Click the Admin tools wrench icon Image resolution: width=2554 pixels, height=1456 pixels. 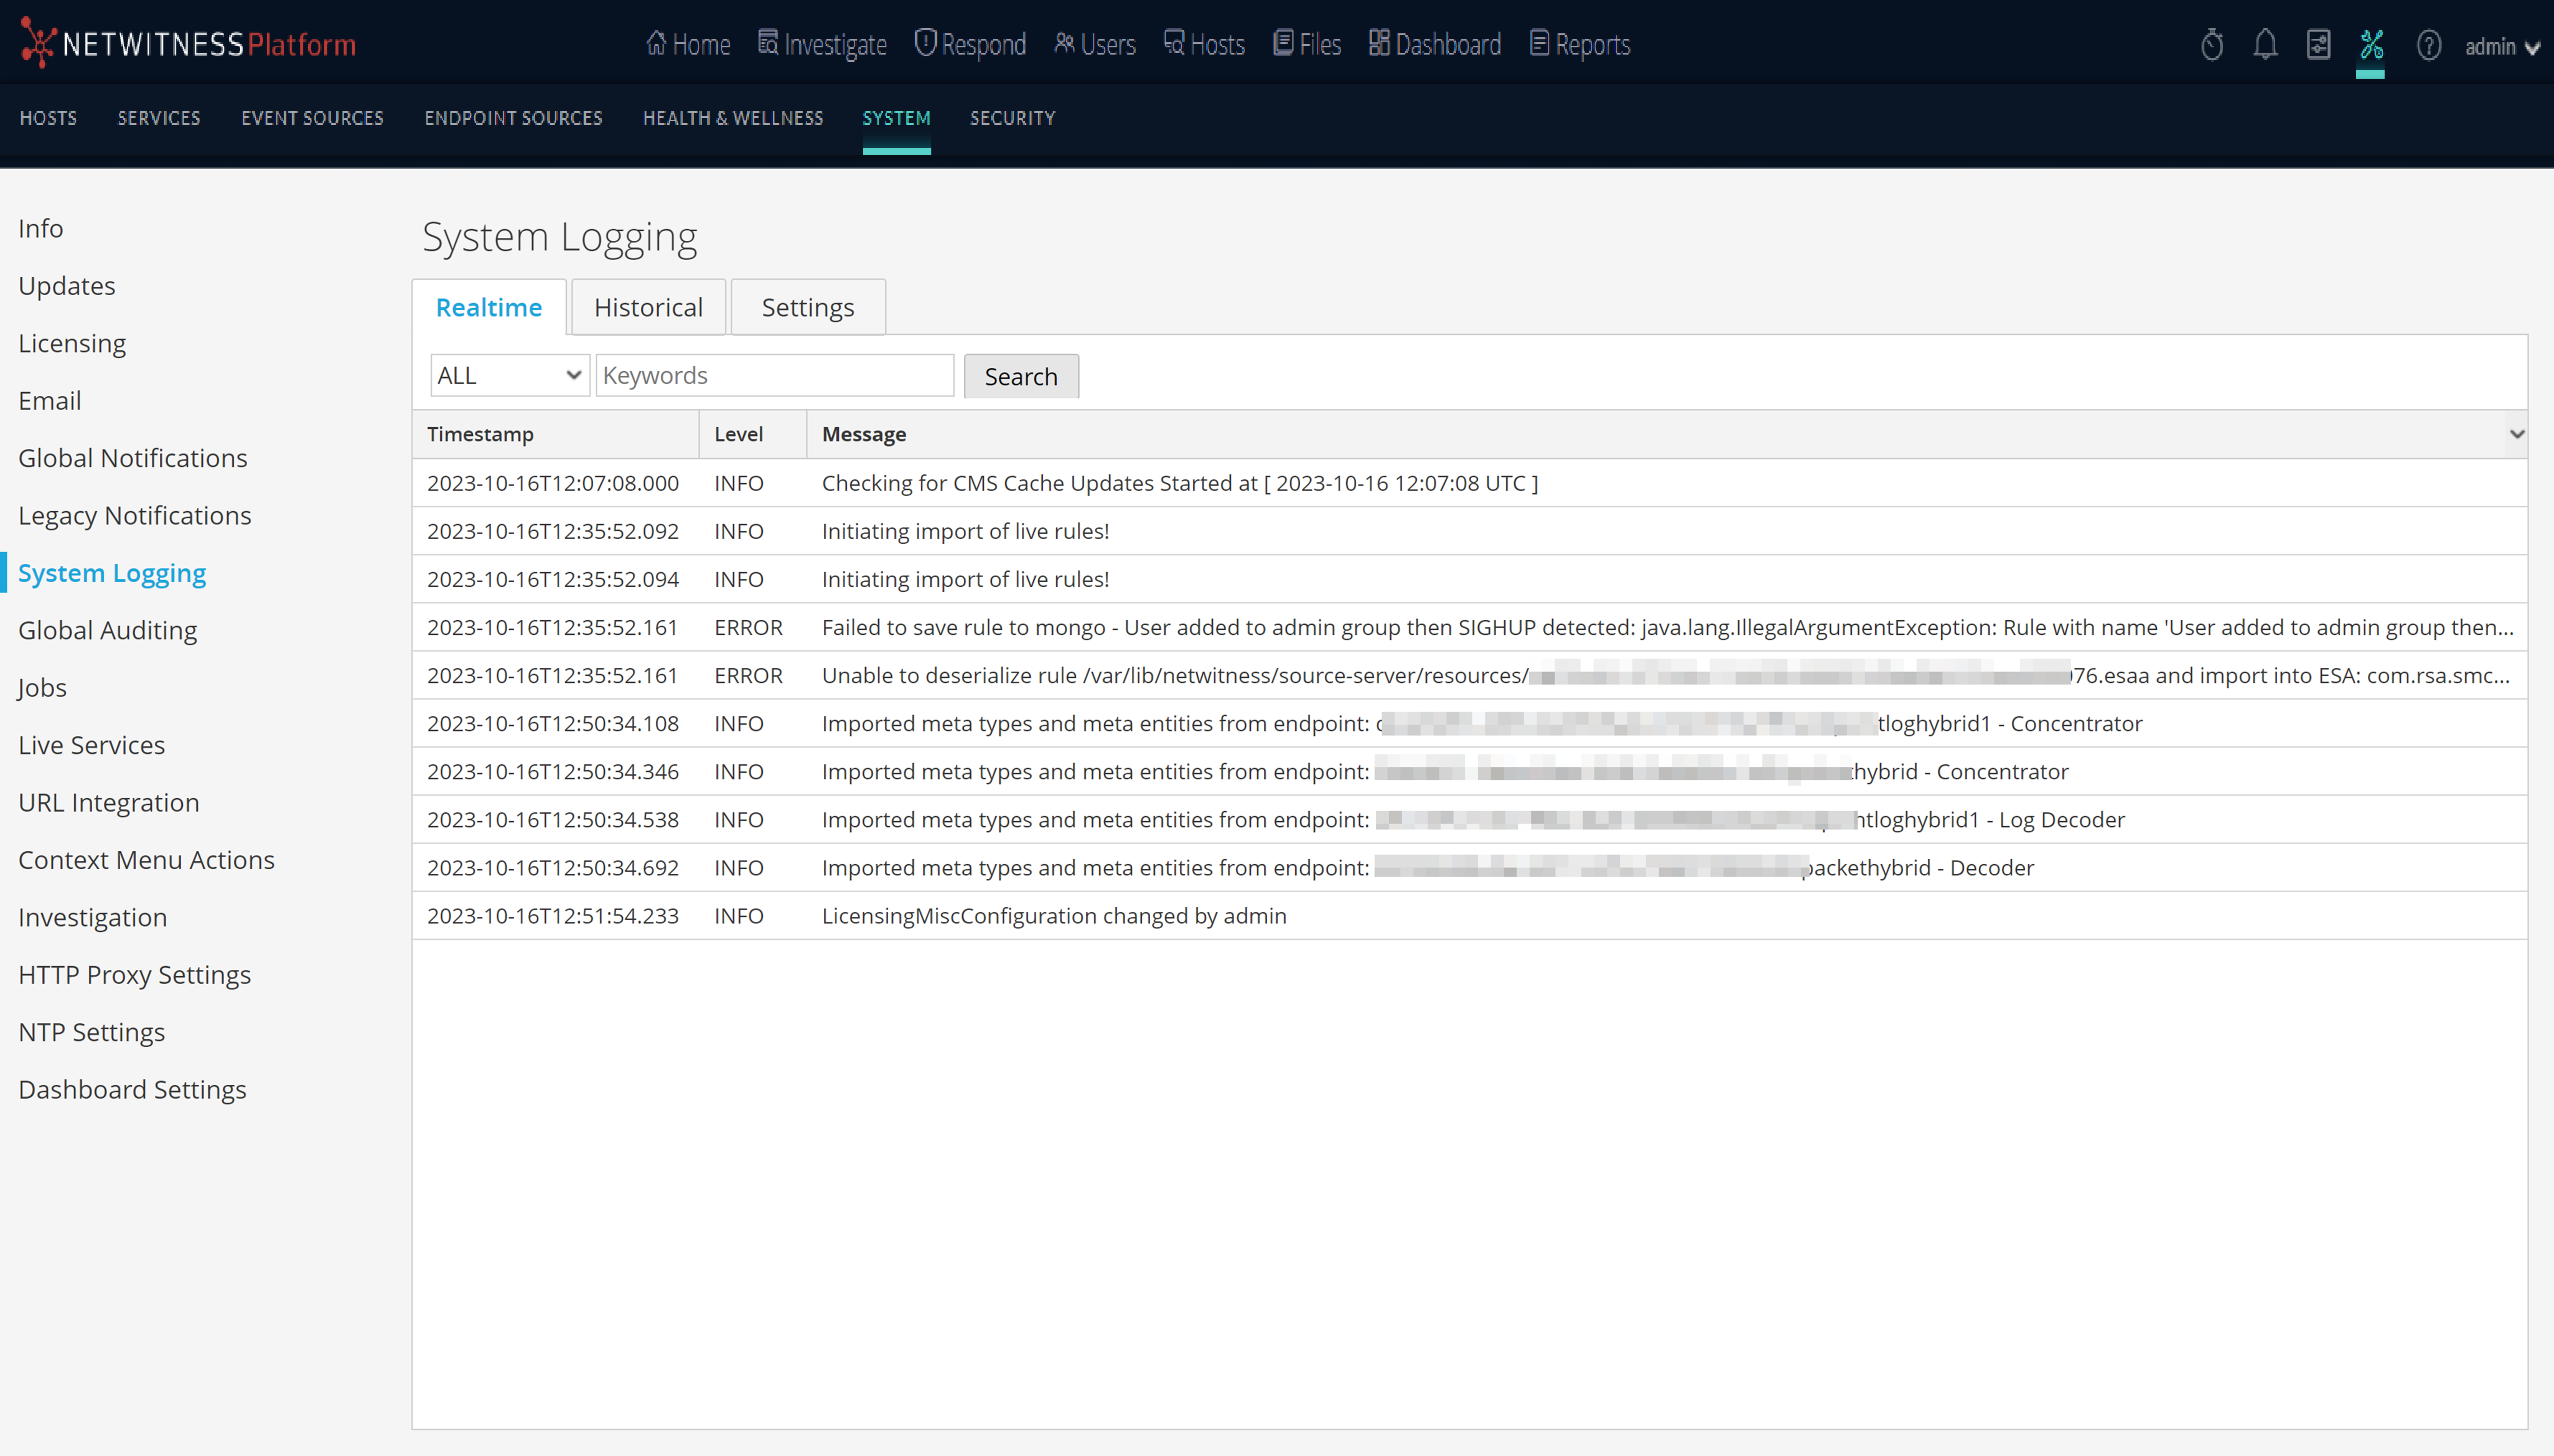(2371, 45)
